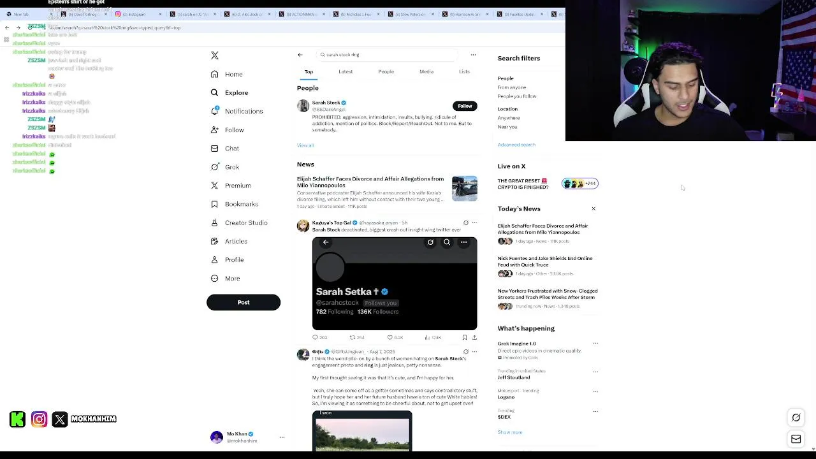Open Sarah Stock's profile picture in People results
Screen dimensions: 816x459
pyautogui.click(x=303, y=106)
